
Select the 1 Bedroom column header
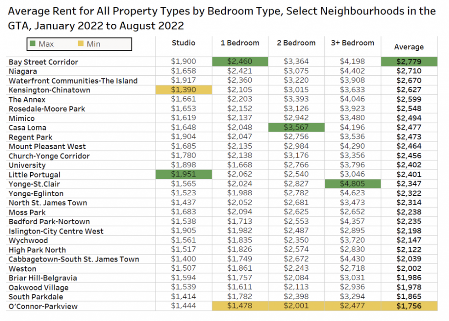tap(240, 43)
